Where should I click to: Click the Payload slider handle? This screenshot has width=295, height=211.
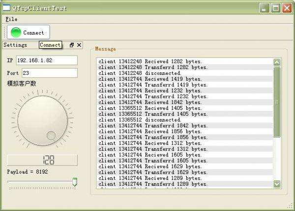coord(75,182)
